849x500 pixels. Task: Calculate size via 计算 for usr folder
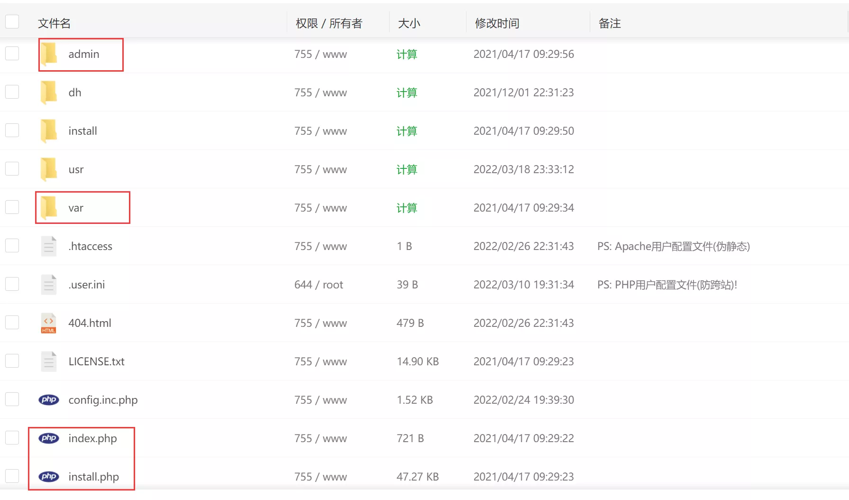coord(407,169)
